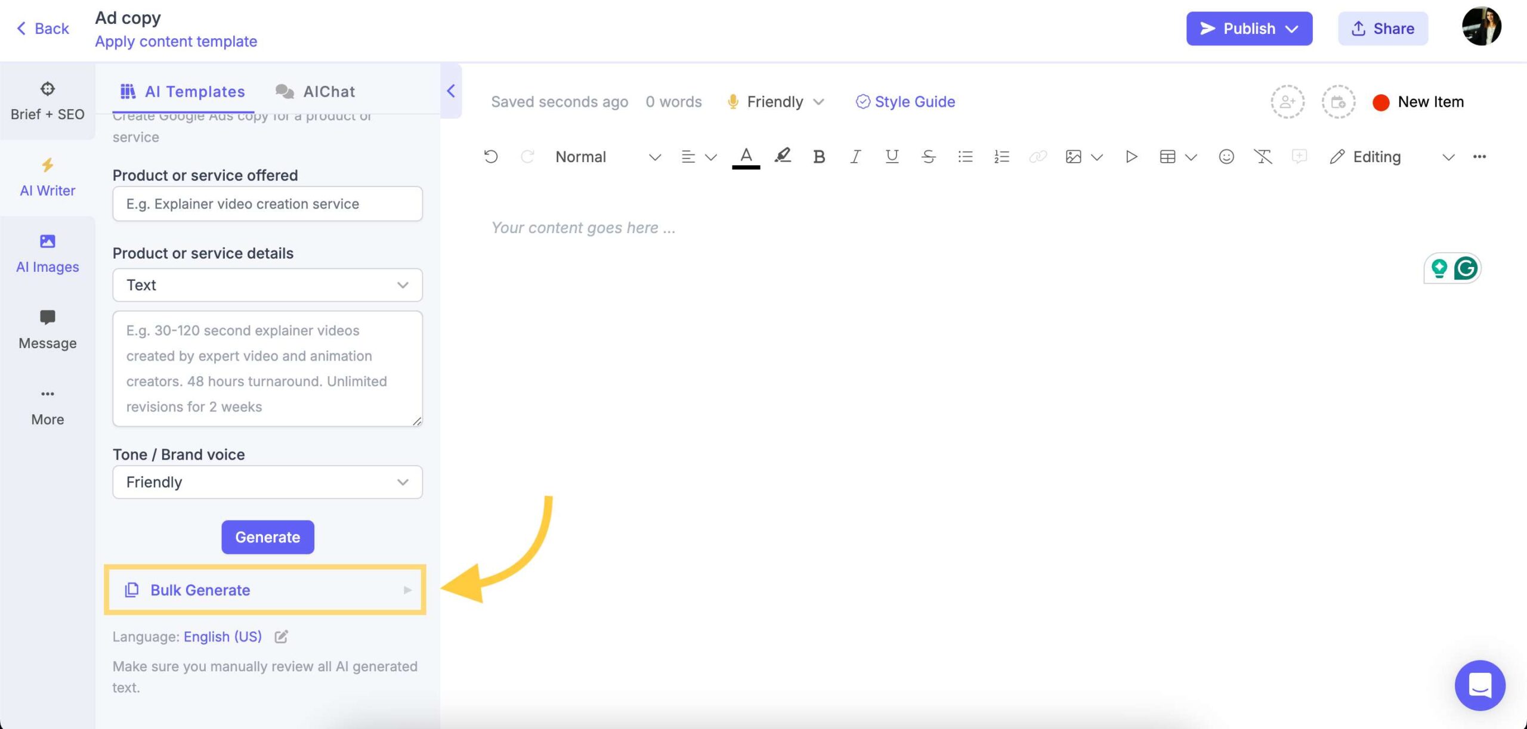Click the Ordered list icon

tap(1001, 156)
